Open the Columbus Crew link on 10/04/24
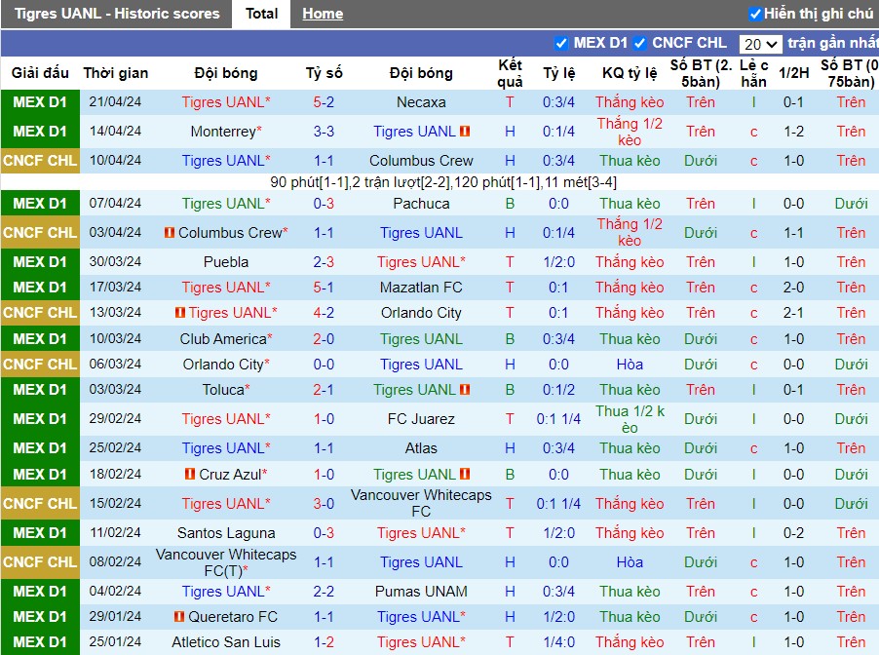 pos(421,161)
